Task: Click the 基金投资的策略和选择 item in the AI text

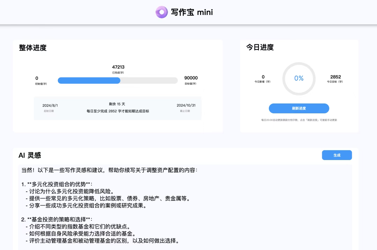Action: point(59,220)
